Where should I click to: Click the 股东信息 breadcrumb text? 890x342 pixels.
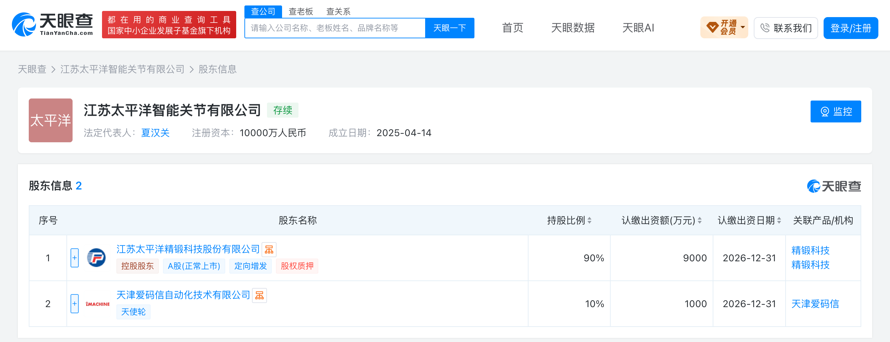[x=218, y=69]
